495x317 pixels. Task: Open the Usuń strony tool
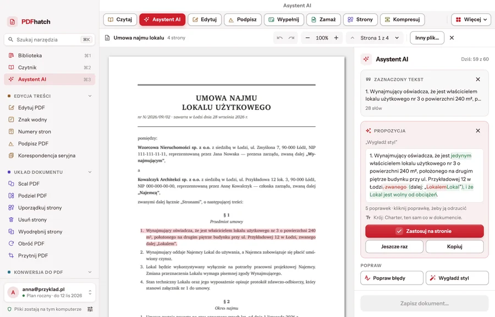50,220
